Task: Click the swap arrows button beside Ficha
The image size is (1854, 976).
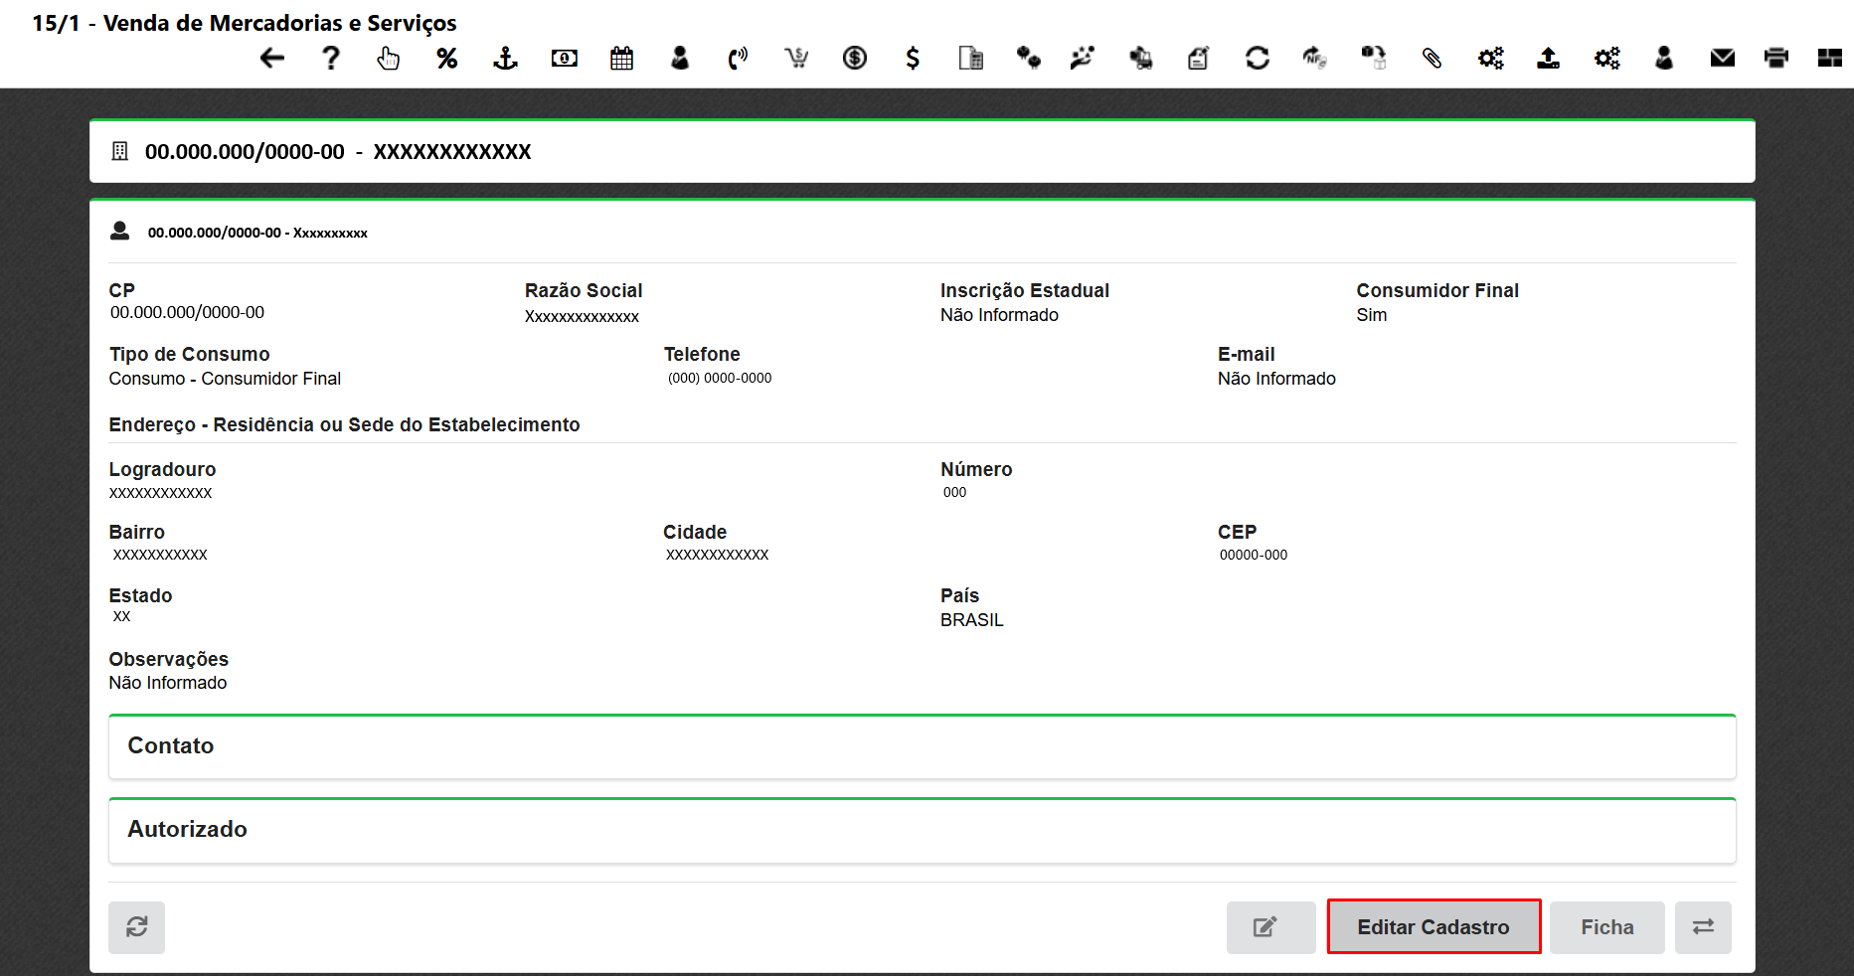Action: click(x=1703, y=927)
